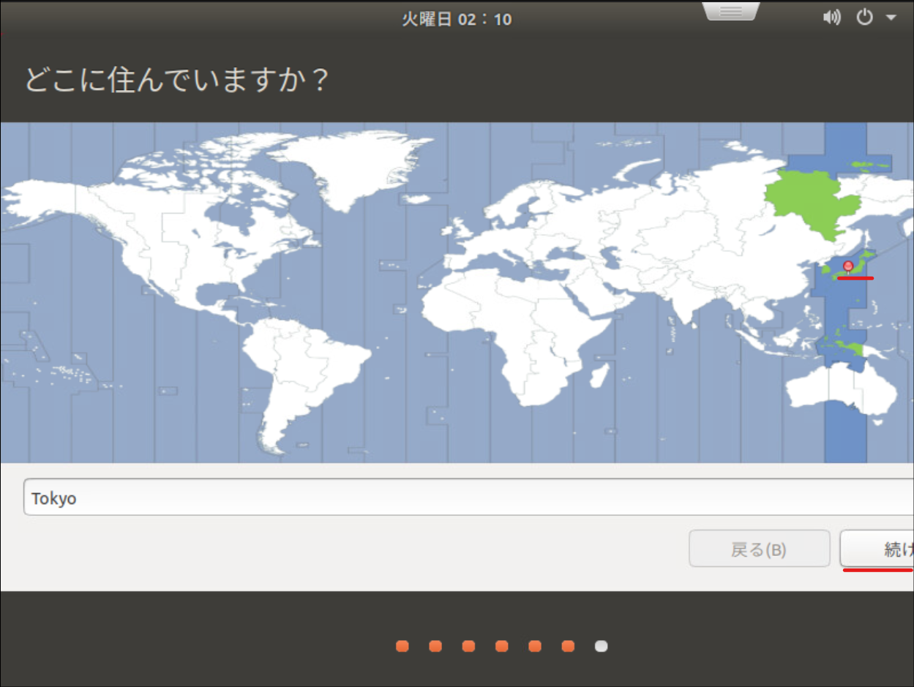This screenshot has height=687, width=914.
Task: Click the 続ける continue button
Action: click(x=877, y=549)
